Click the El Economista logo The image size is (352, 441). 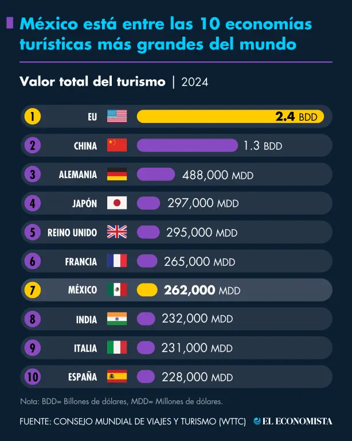(x=293, y=421)
